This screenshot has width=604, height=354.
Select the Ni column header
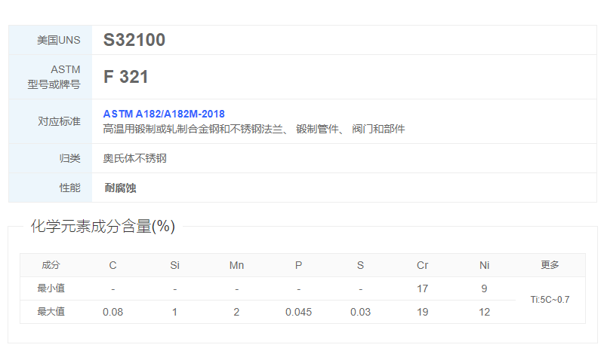484,265
